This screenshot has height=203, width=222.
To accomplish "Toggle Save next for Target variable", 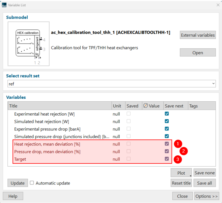I will pos(167,159).
